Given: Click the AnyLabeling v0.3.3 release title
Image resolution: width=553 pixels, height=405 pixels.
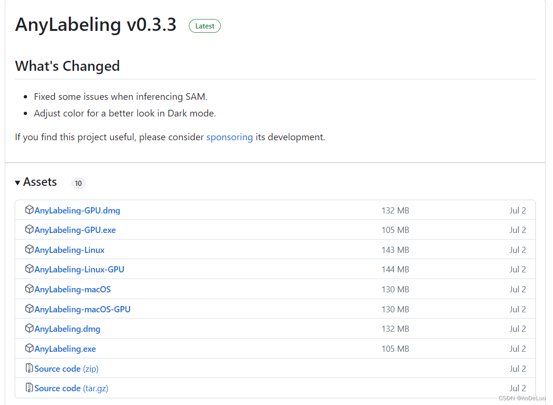Looking at the screenshot, I should [95, 25].
